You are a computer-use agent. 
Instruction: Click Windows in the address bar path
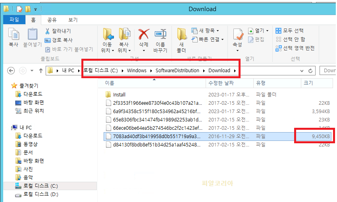tap(137, 71)
